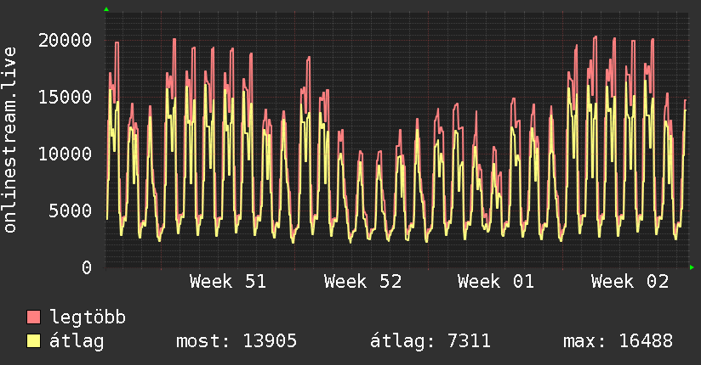Click the red legtöbb legend swatch
The height and width of the screenshot is (365, 701).
coord(34,318)
